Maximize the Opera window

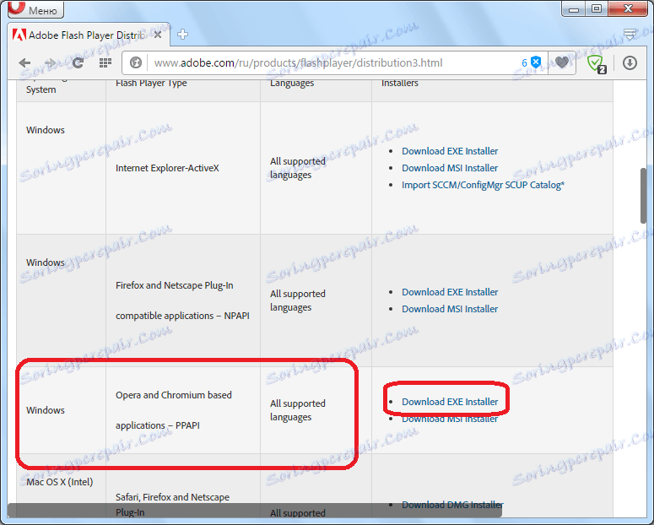pyautogui.click(x=597, y=8)
